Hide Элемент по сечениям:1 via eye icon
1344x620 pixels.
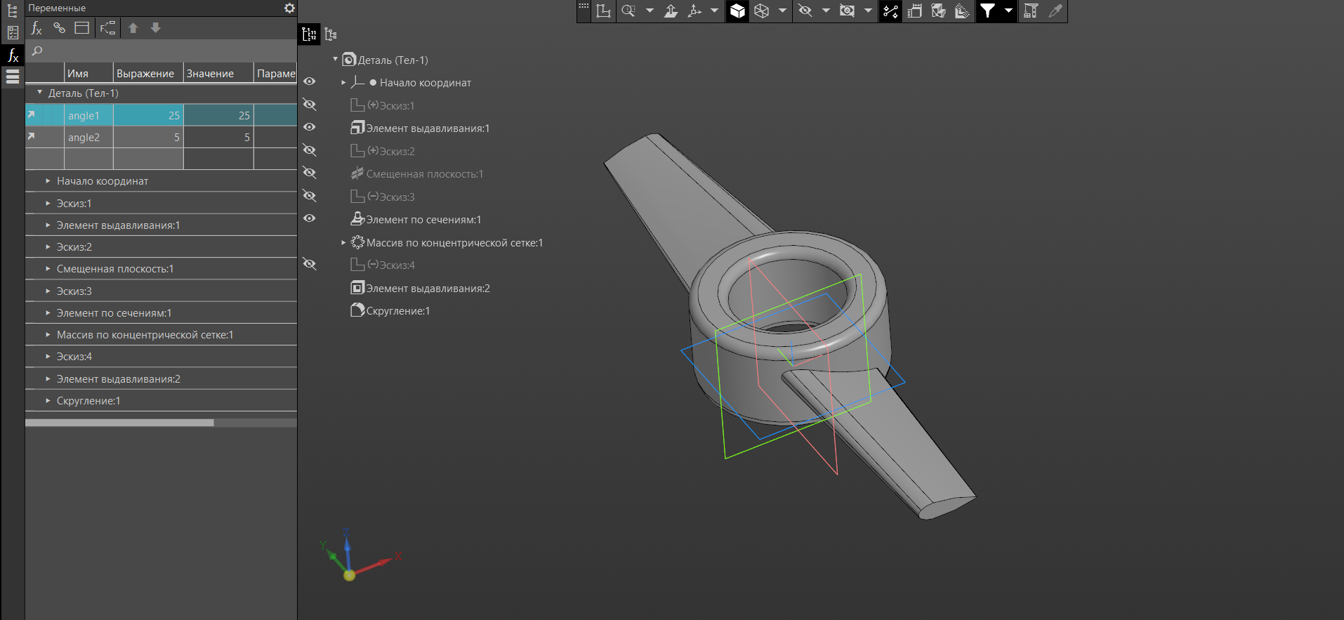click(309, 218)
